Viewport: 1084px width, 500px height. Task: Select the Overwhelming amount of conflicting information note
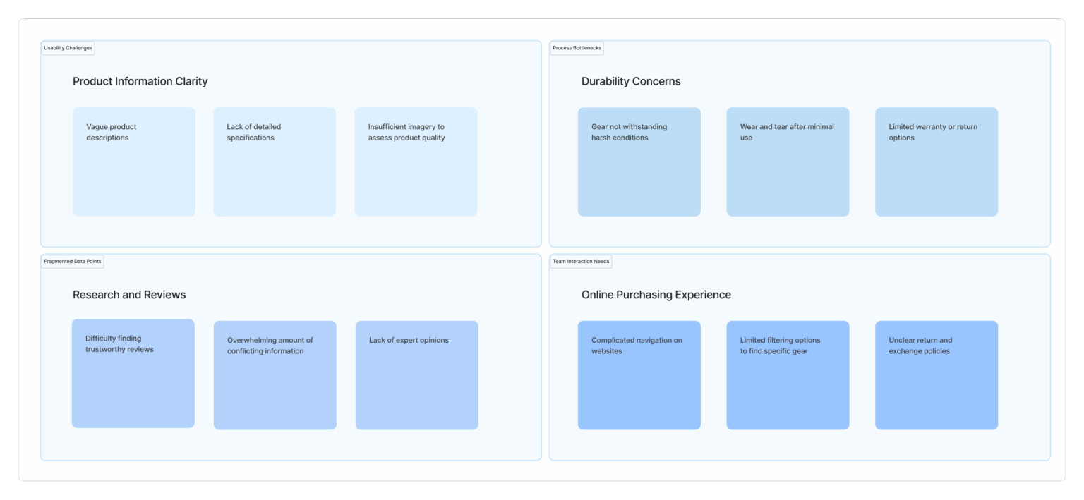coord(275,375)
